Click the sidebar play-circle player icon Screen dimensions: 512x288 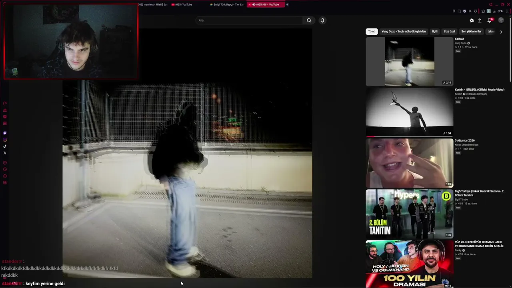[x=5, y=163]
